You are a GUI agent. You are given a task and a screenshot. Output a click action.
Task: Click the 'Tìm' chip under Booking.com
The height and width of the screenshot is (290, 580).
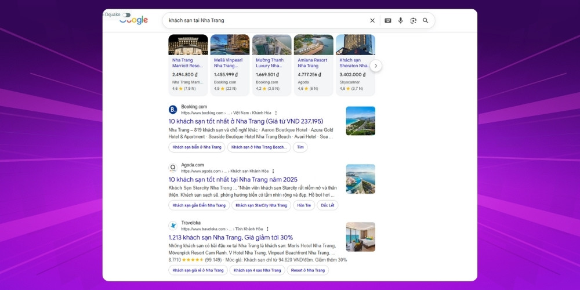pyautogui.click(x=300, y=147)
